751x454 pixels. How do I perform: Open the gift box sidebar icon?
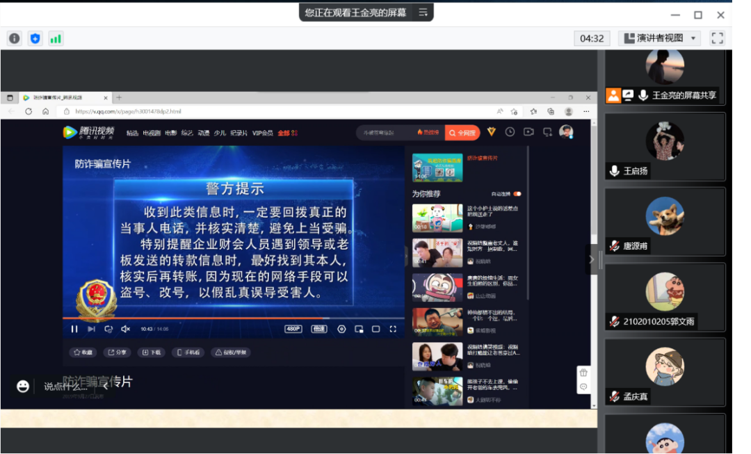click(583, 373)
